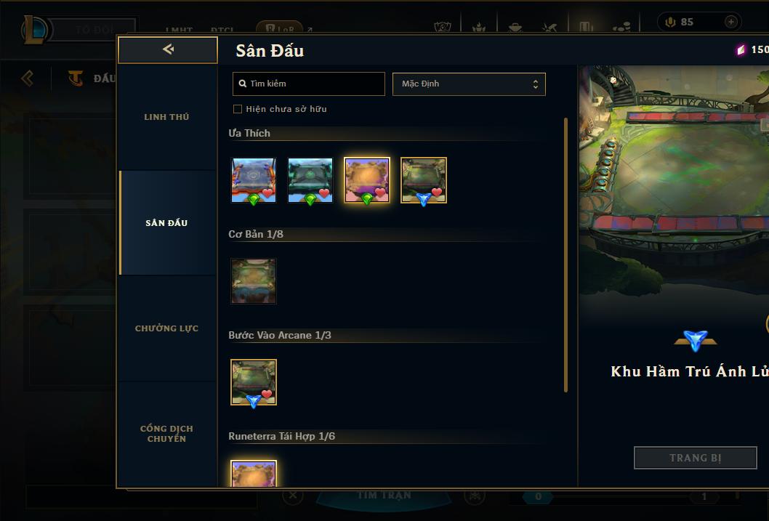The width and height of the screenshot is (769, 521).
Task: Toggle the heart on the Bước Vào Arcane arena
Action: click(x=267, y=394)
